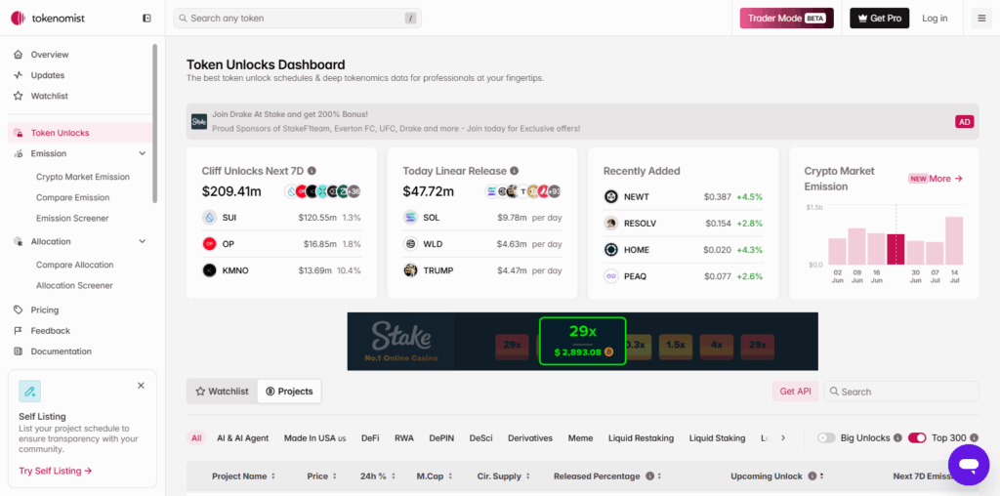Screen dimensions: 1000x496
Task: Click the Big Unlocks info icon
Action: pyautogui.click(x=897, y=438)
